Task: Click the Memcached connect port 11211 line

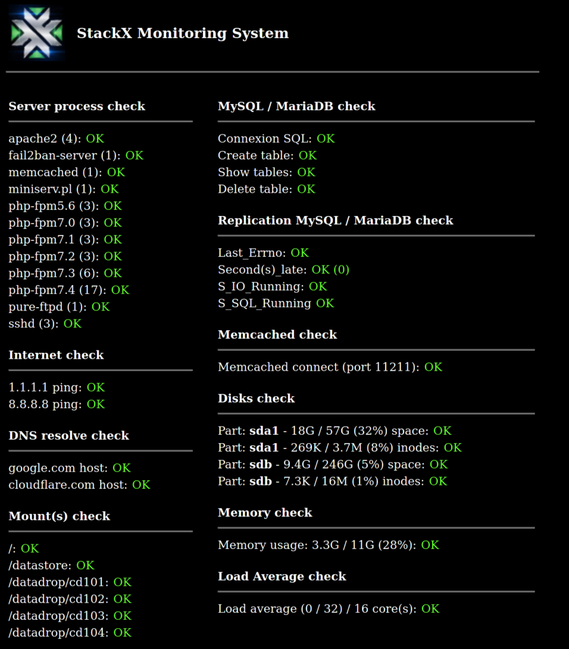Action: click(330, 367)
